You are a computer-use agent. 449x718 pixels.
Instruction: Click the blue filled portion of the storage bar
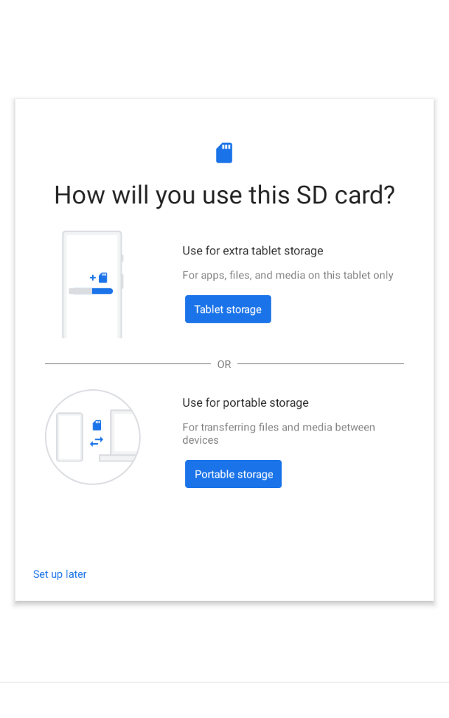tap(102, 291)
